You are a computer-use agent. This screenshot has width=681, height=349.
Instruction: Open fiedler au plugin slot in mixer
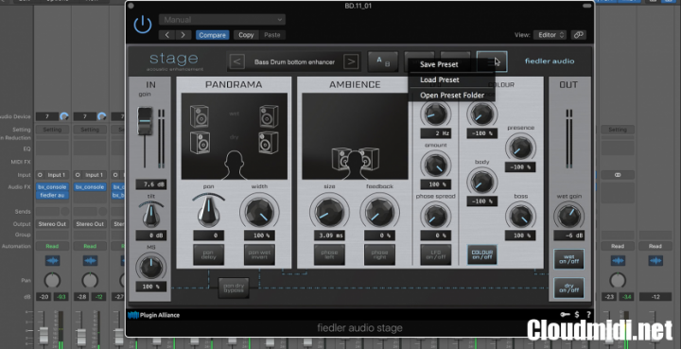52,196
